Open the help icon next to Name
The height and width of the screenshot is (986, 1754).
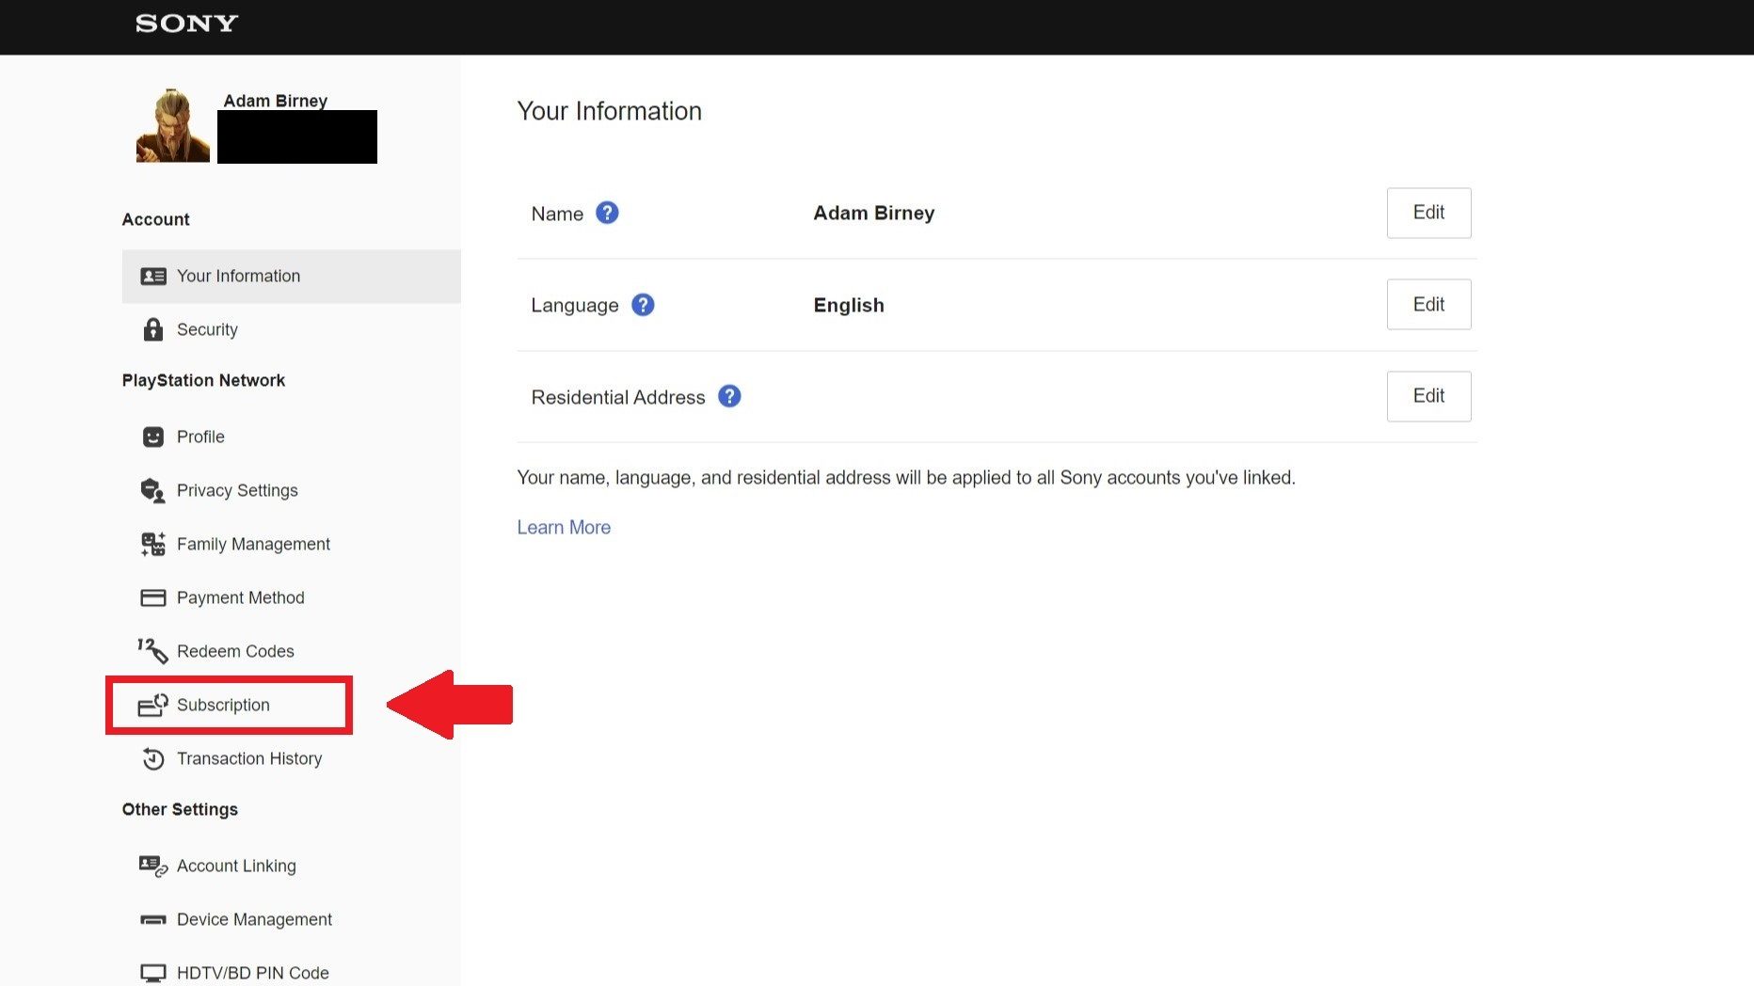pos(607,214)
